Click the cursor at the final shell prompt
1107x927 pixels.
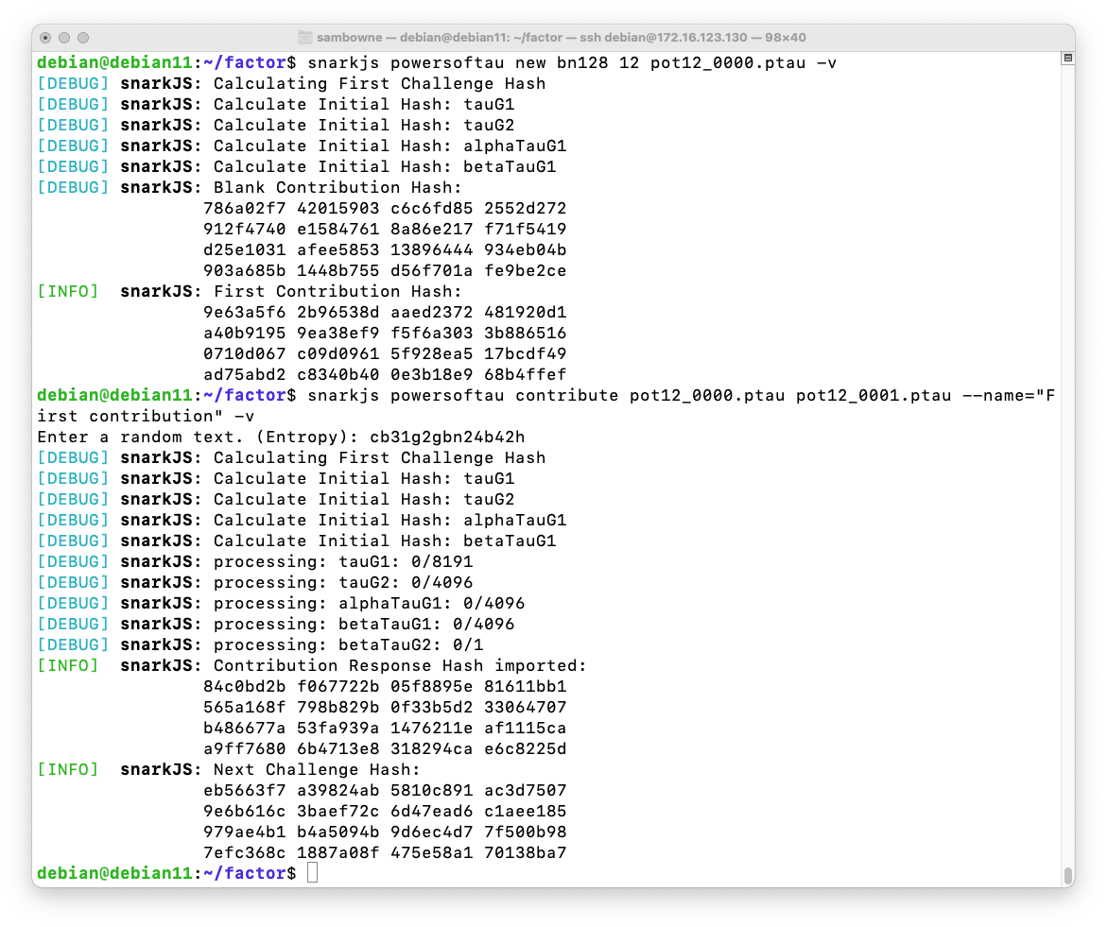click(x=313, y=873)
